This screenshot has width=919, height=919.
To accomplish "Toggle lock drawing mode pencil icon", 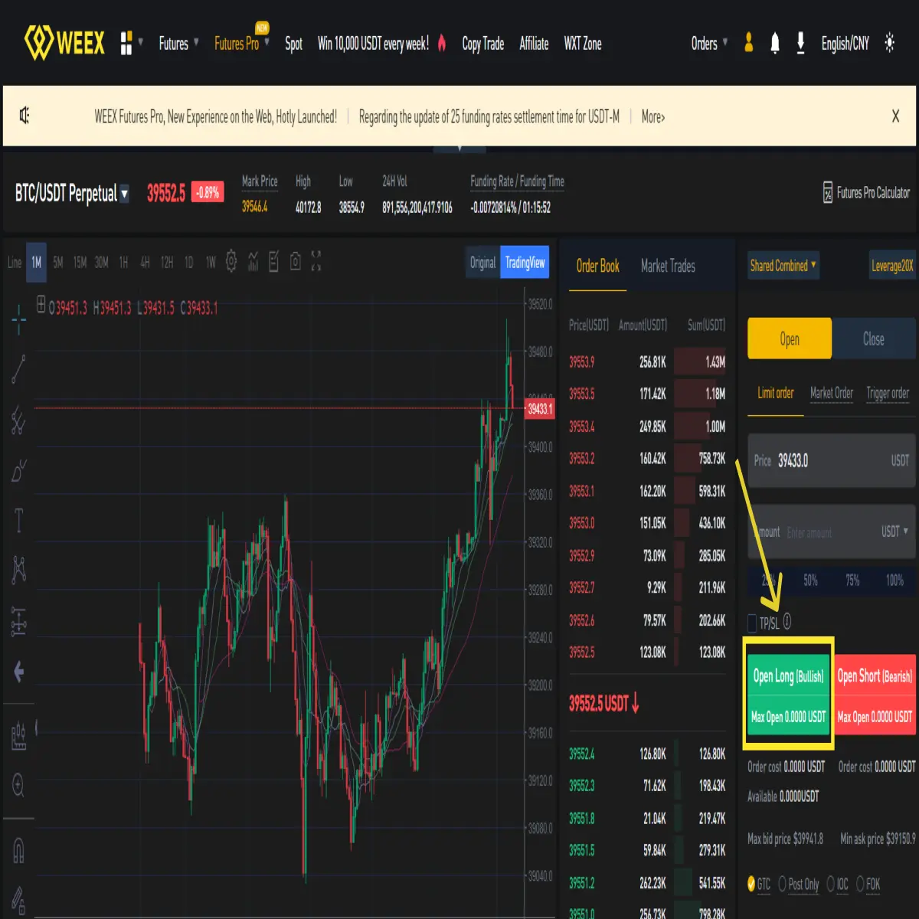I will 19,899.
